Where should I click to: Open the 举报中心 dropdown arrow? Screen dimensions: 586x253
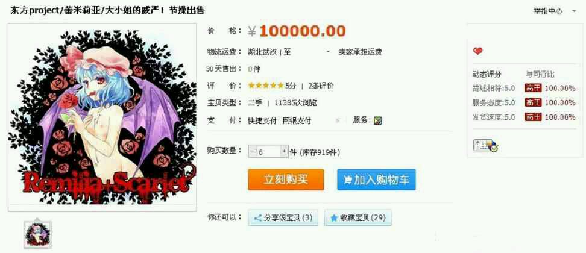(574, 11)
